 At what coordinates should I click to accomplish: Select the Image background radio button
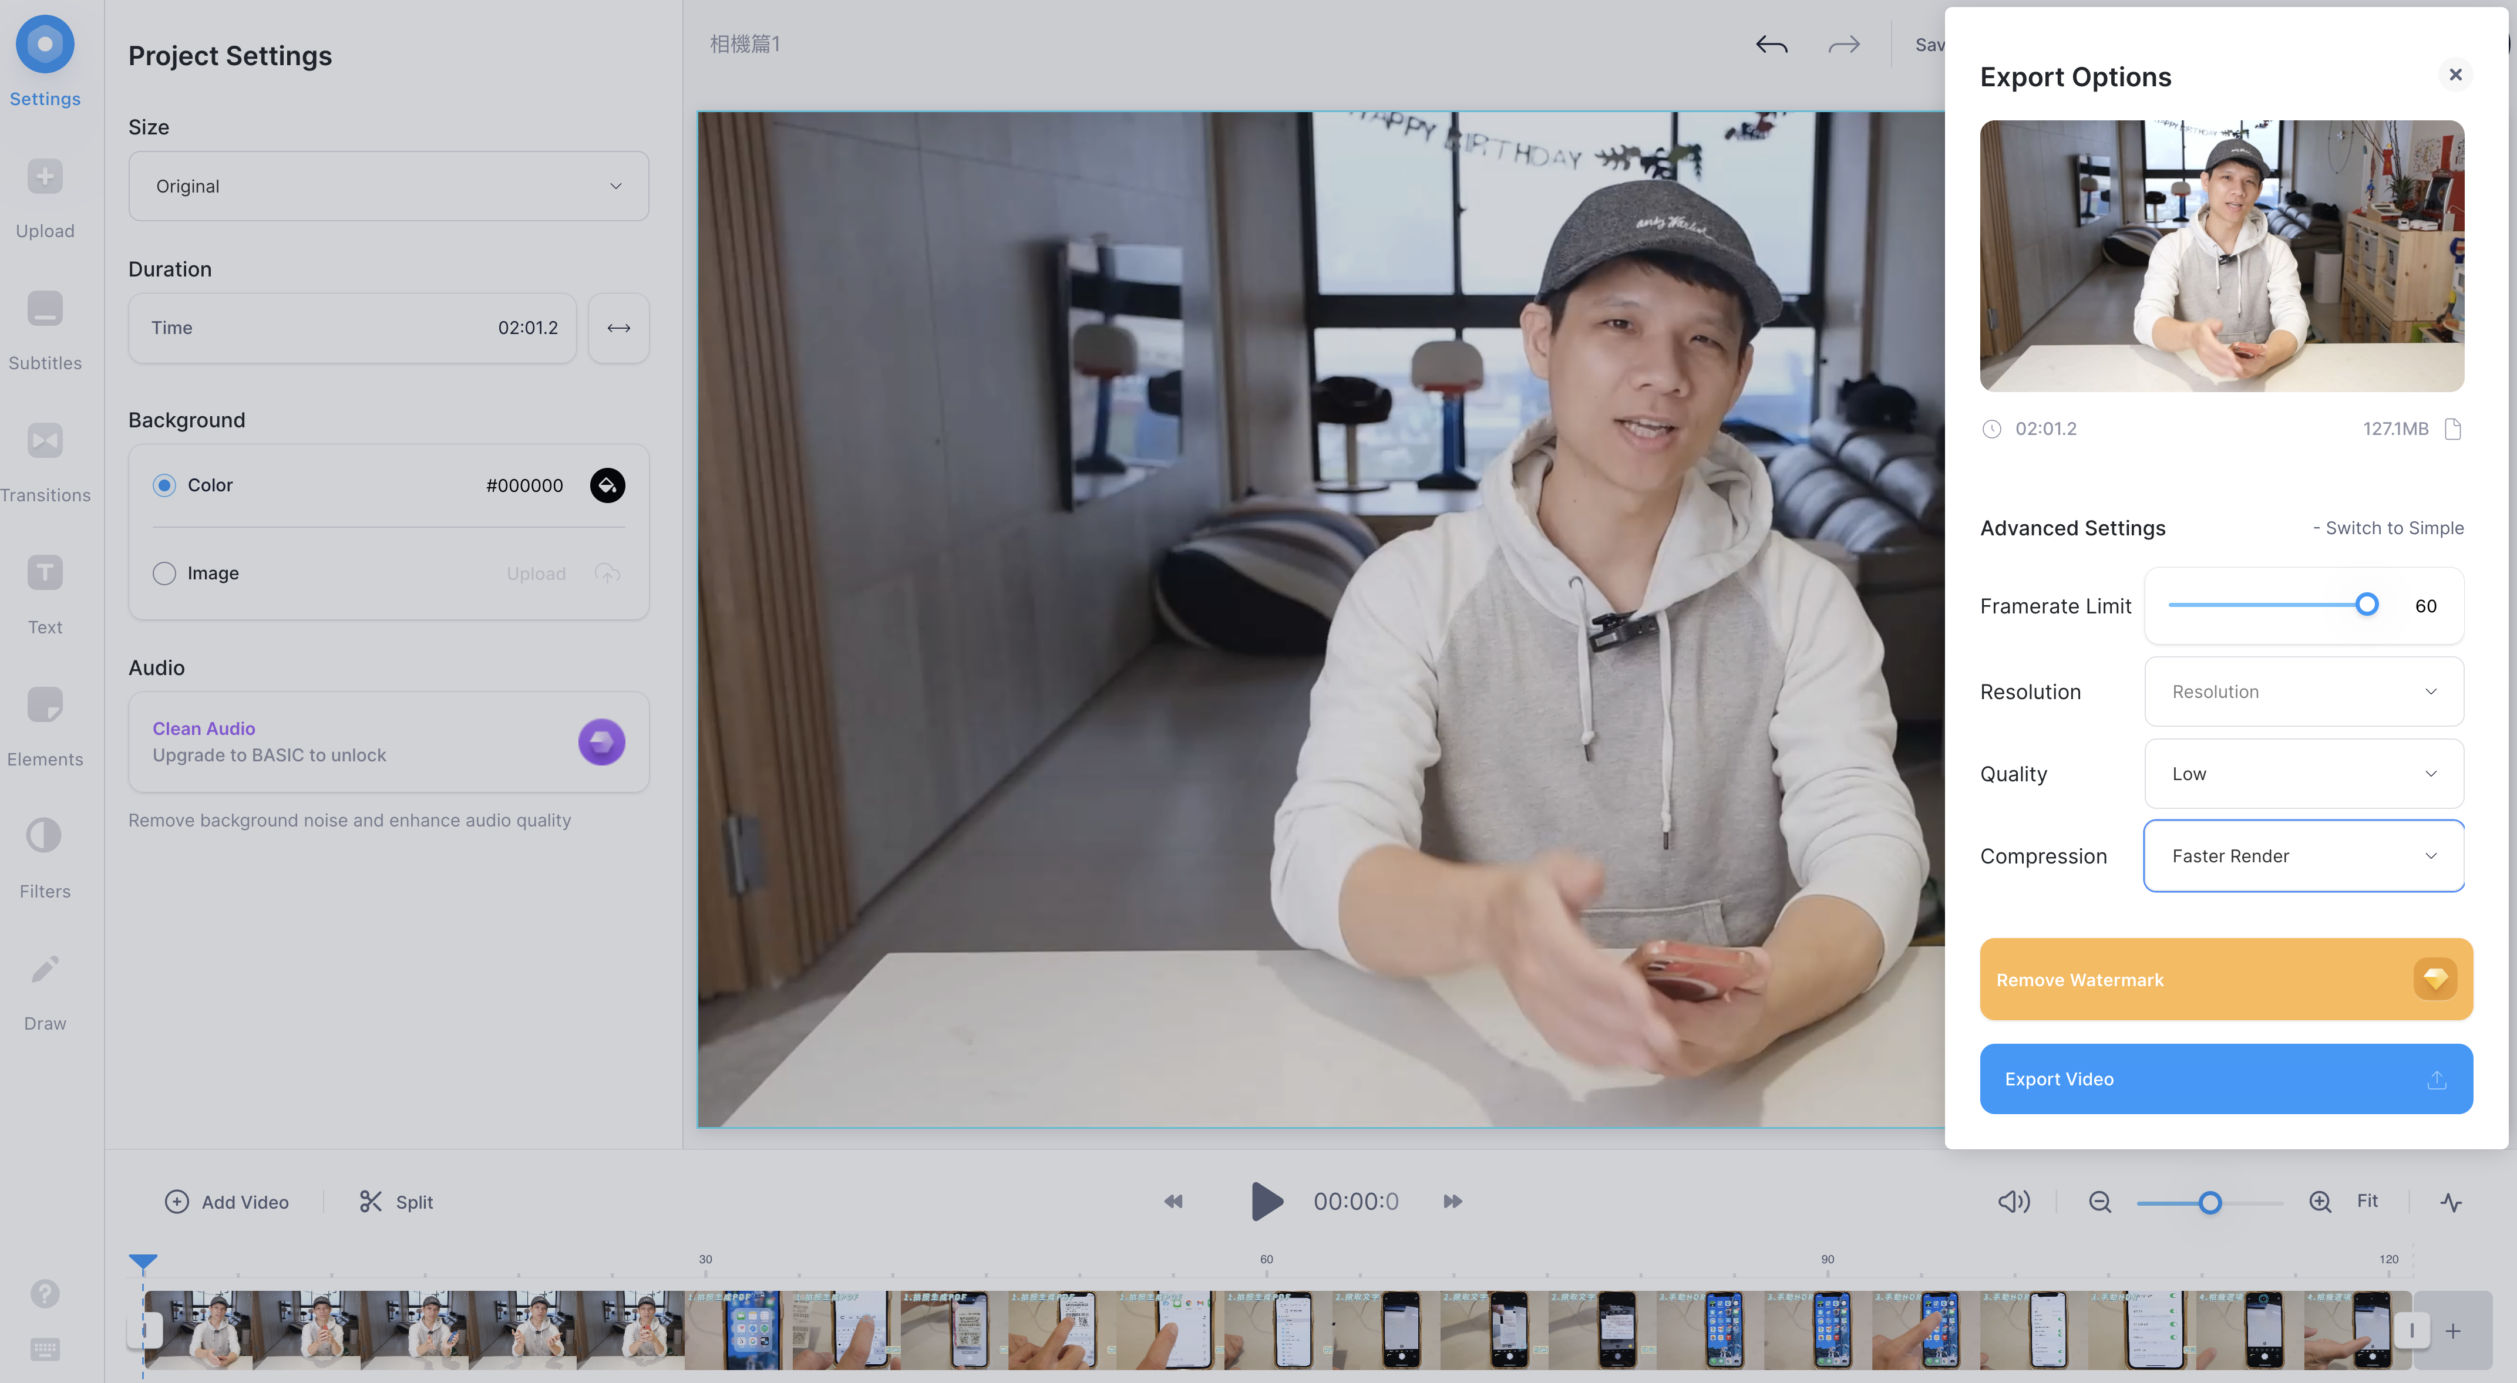click(x=164, y=574)
